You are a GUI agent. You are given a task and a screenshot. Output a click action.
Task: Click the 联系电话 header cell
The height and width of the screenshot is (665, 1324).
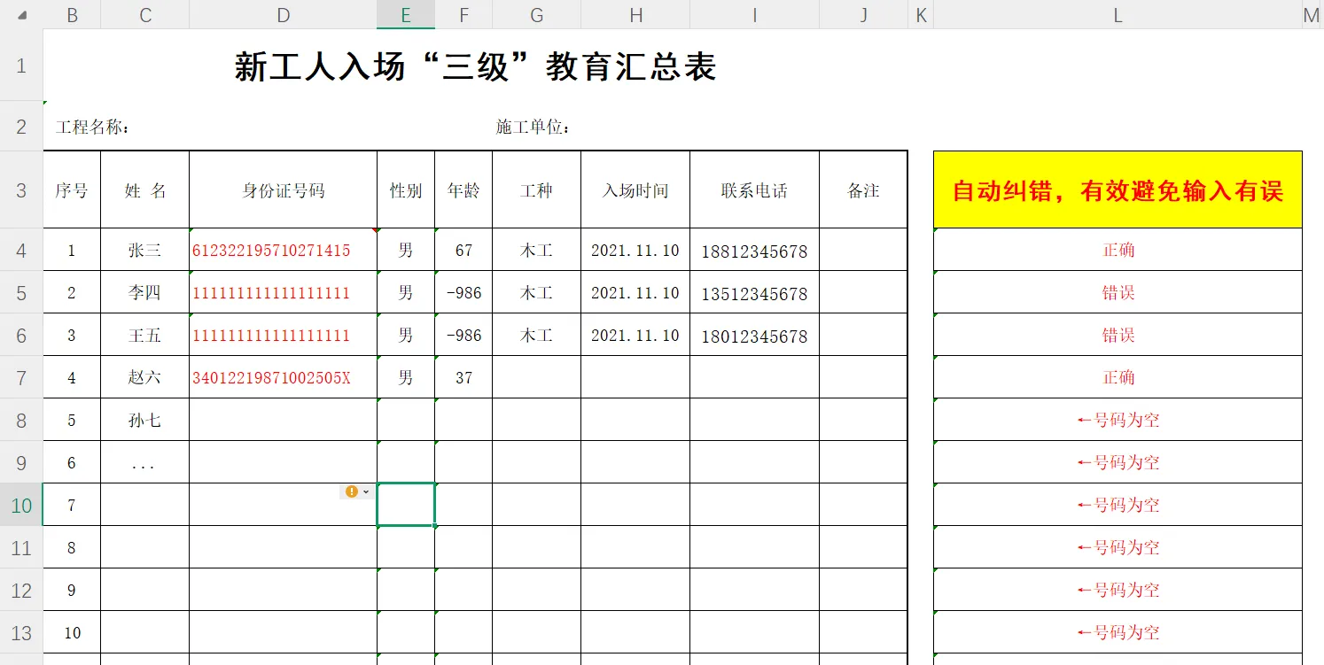(x=755, y=190)
